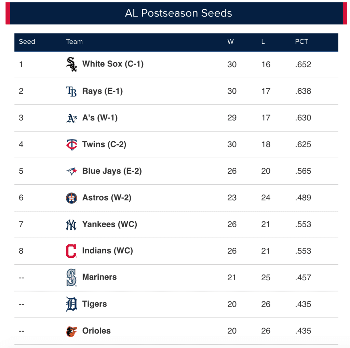Click the A's team logo

click(71, 118)
